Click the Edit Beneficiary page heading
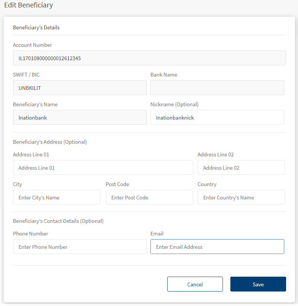Viewport: 298px width, 306px height. [x=28, y=5]
